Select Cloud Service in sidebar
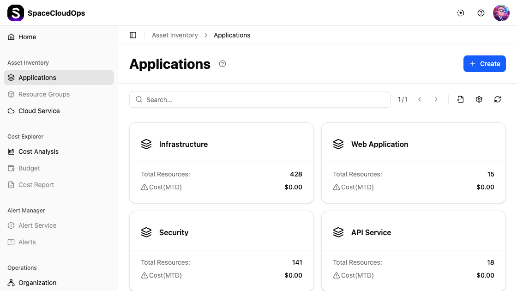 click(39, 111)
